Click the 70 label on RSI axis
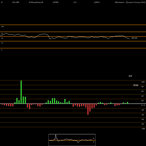This screenshot has height=146, width=146. point(2,34)
